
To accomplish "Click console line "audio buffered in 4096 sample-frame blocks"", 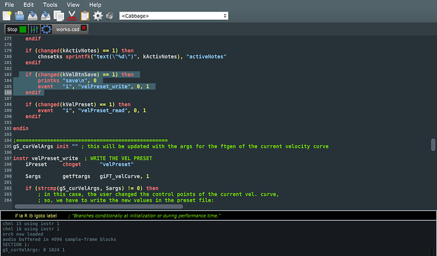I will (x=60, y=240).
